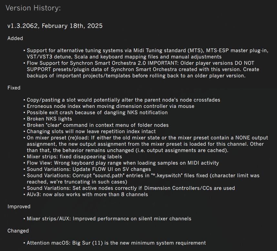This screenshot has height=251, width=277.
Task: Click the alternative tuning systems bullet
Action: tap(147, 54)
